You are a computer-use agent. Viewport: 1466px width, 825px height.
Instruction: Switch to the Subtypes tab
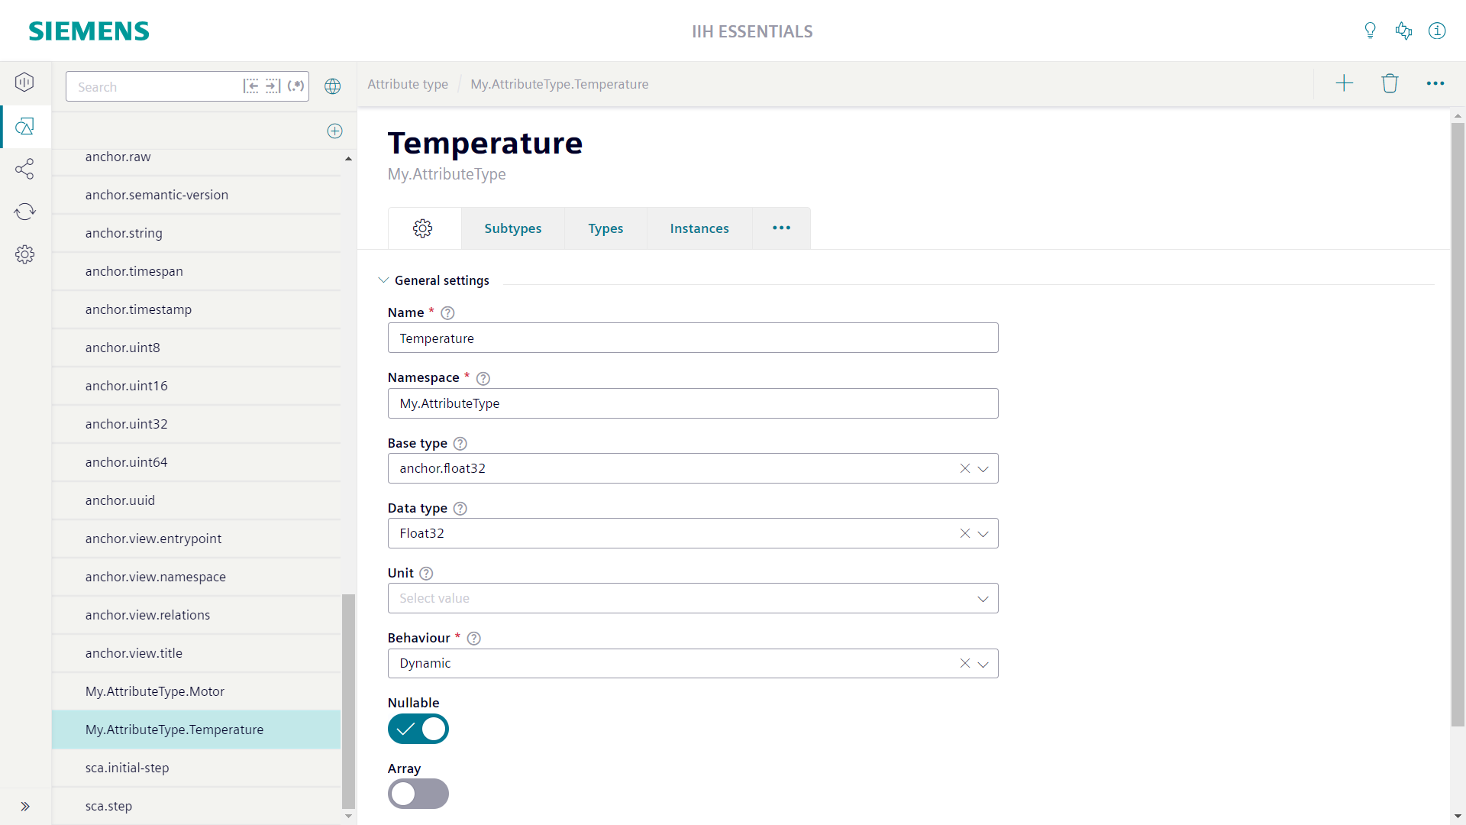512,228
